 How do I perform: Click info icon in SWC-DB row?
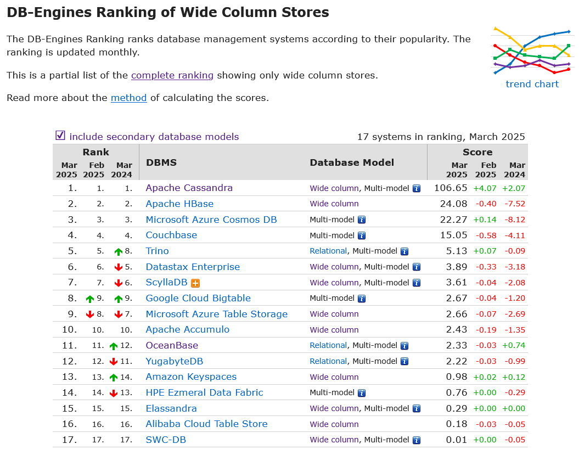coord(417,440)
